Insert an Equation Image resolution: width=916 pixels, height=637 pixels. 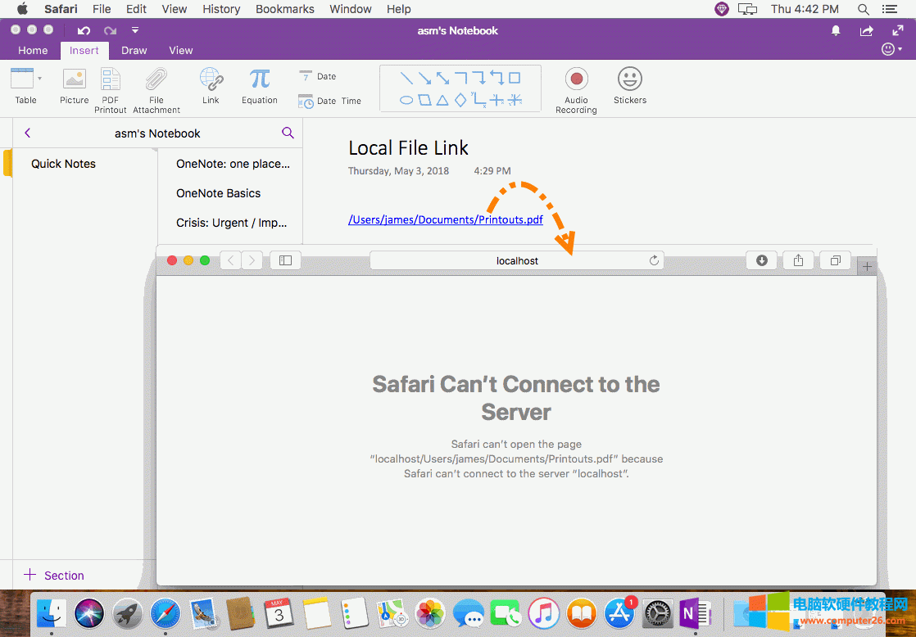click(259, 86)
